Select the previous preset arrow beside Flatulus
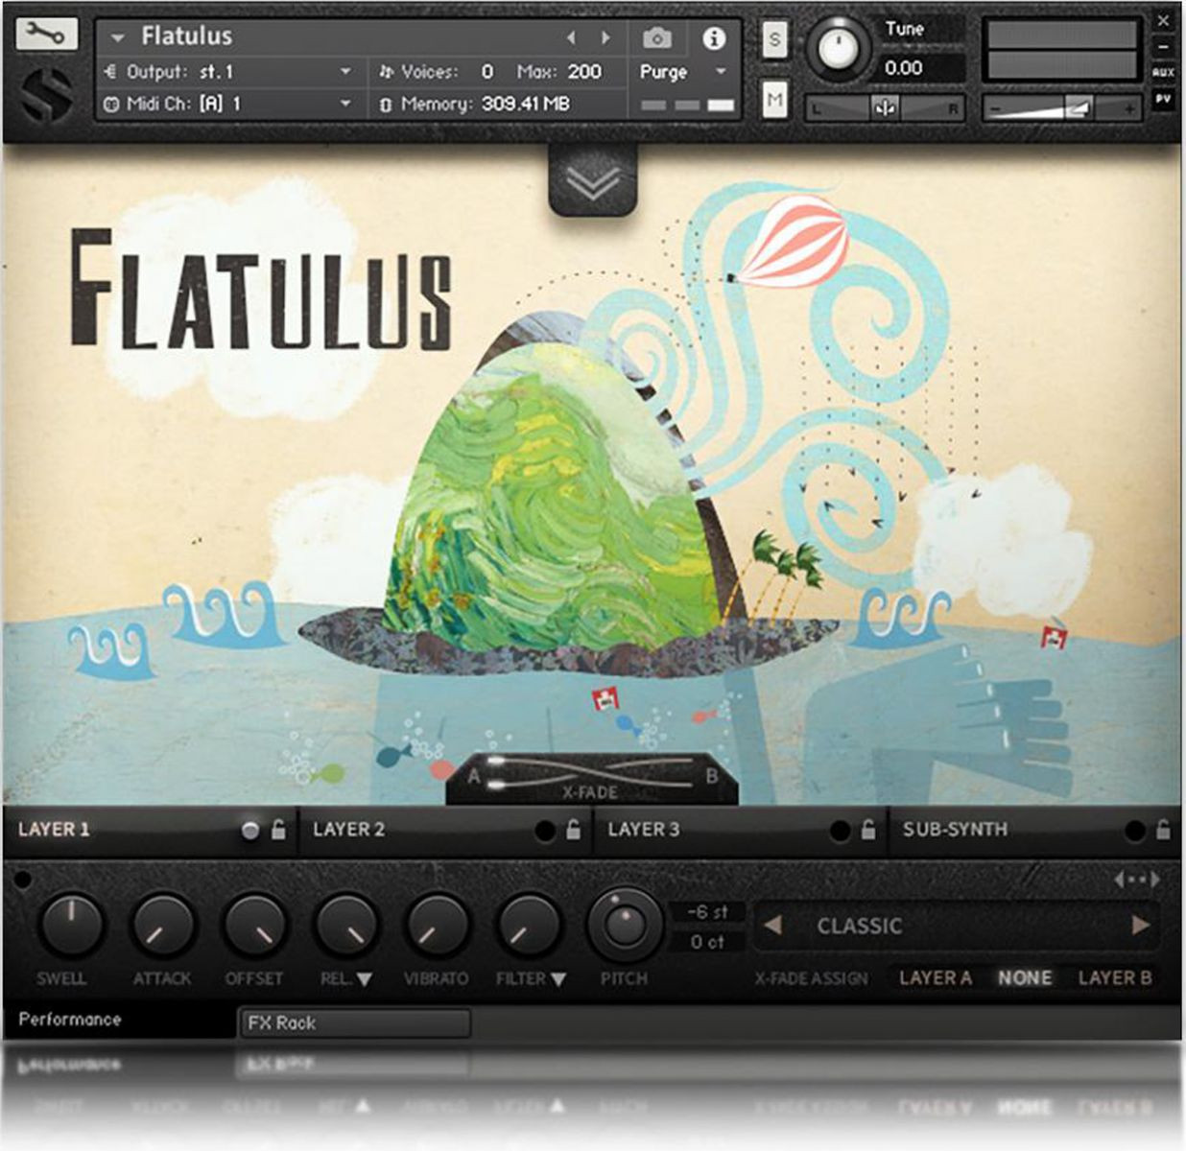 pos(571,37)
